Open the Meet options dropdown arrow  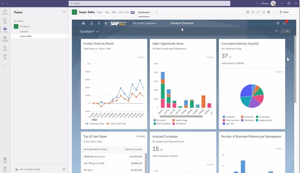293,12
